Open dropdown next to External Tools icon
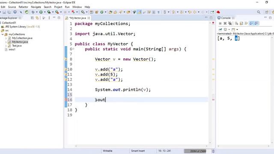 coord(61,12)
